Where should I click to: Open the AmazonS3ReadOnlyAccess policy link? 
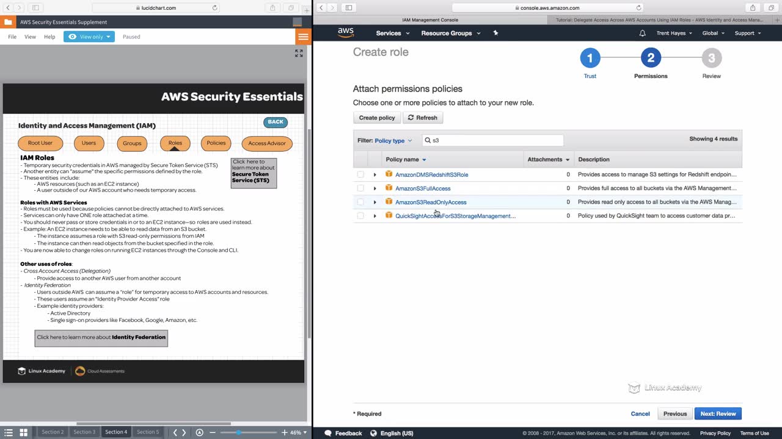click(431, 202)
